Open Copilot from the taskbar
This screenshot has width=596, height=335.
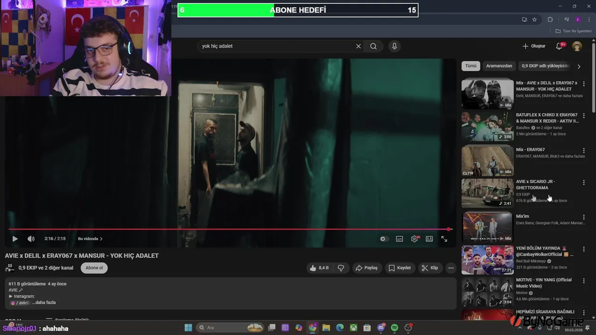(299, 328)
